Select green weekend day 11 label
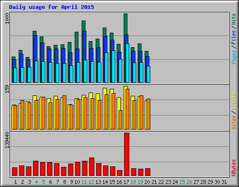239x187 pixels. click(x=84, y=182)
